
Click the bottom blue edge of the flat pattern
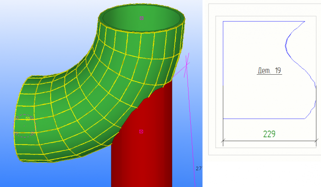pyautogui.click(x=264, y=118)
